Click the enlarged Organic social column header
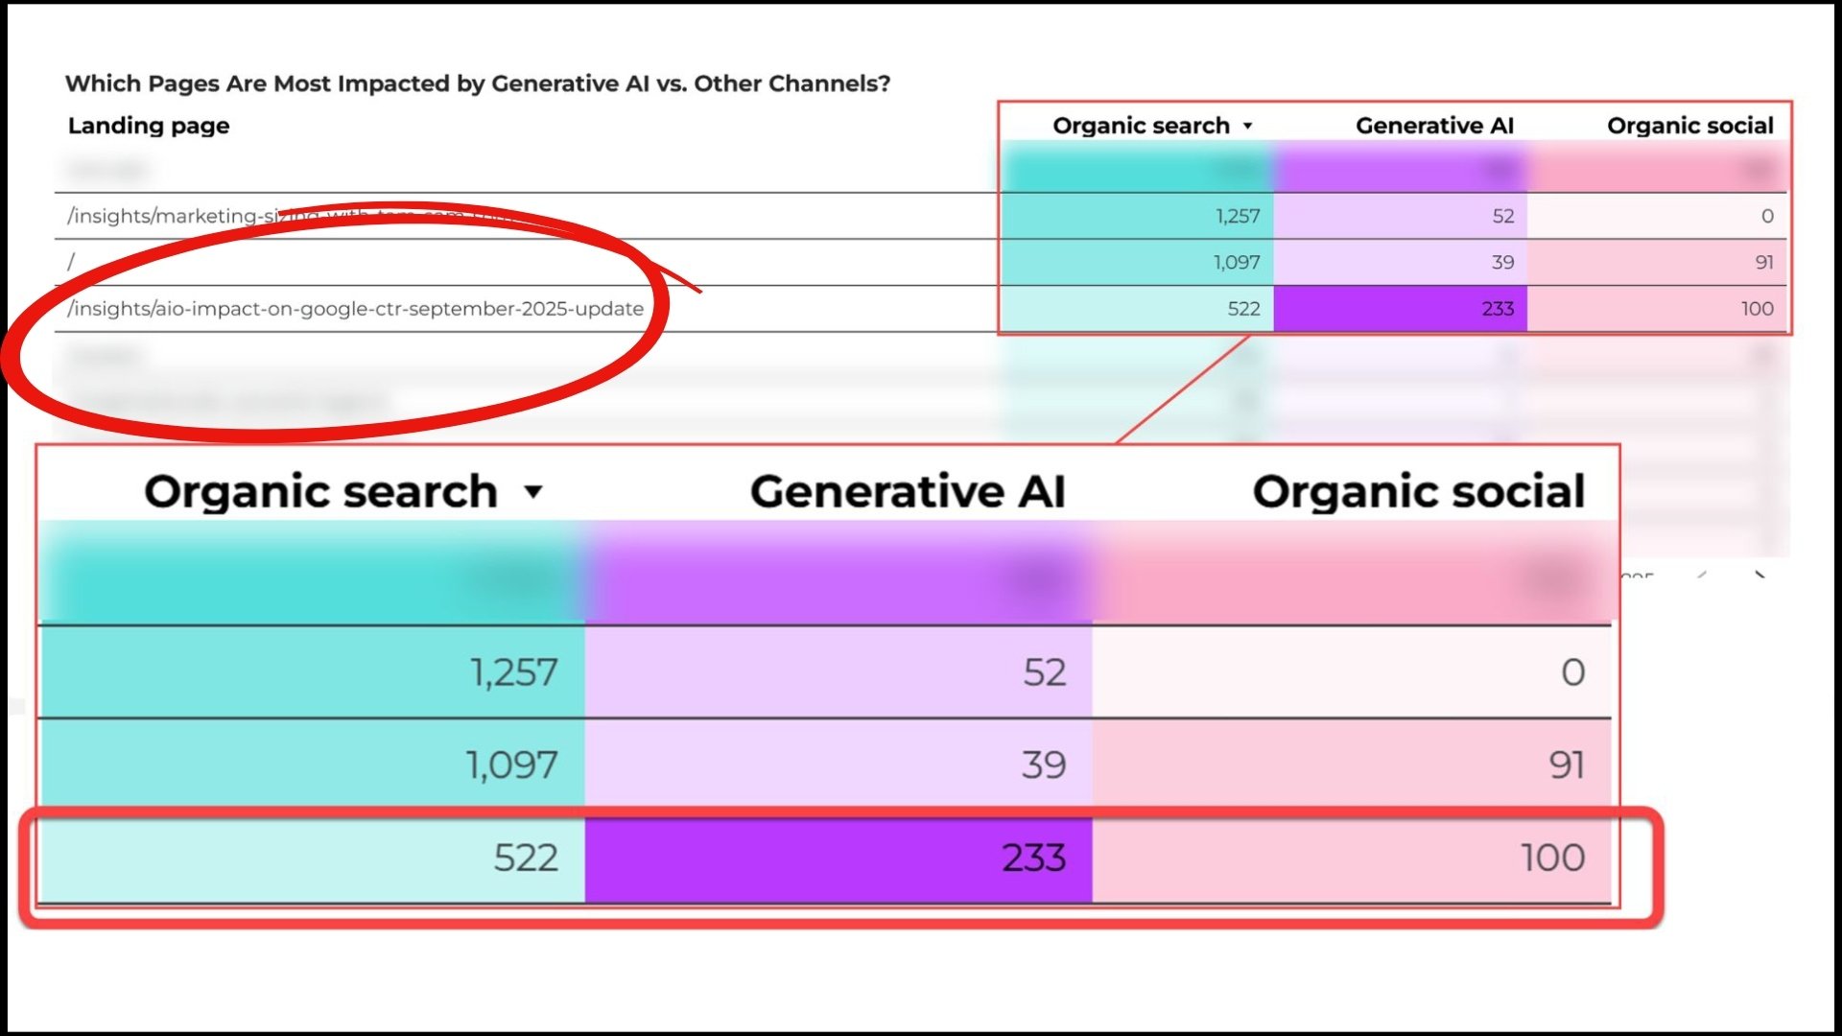 pyautogui.click(x=1418, y=491)
